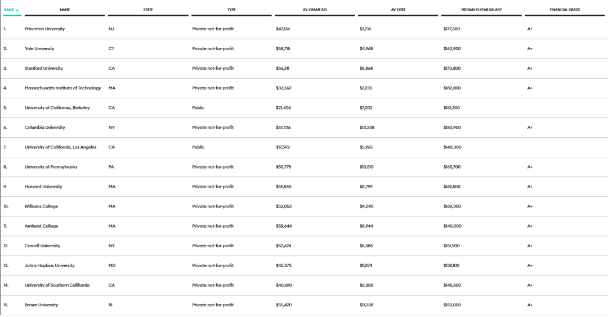Open Brown University entry

pos(41,305)
